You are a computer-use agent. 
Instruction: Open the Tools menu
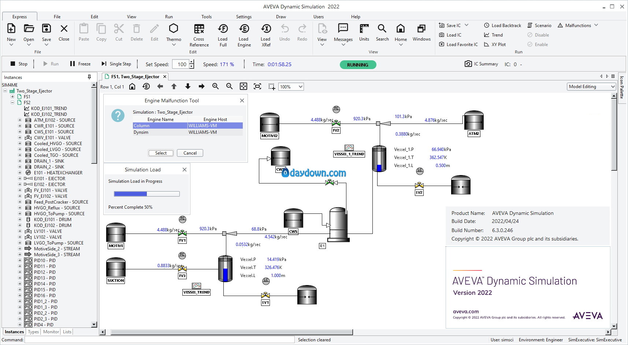tap(207, 17)
